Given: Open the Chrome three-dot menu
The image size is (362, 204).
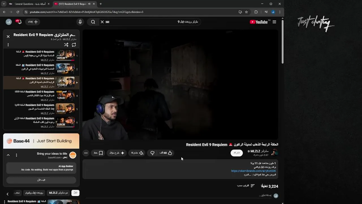Looking at the screenshot, I should [280, 12].
